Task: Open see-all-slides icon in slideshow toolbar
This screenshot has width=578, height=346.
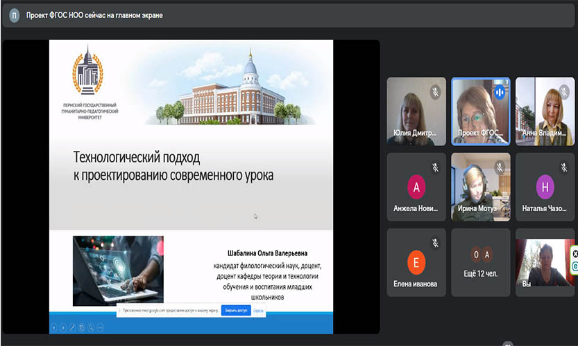Action: click(x=81, y=327)
